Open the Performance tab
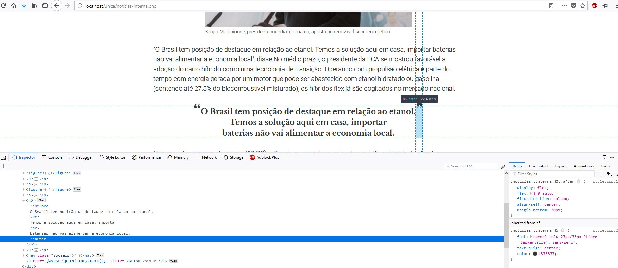The image size is (618, 268). tap(146, 157)
